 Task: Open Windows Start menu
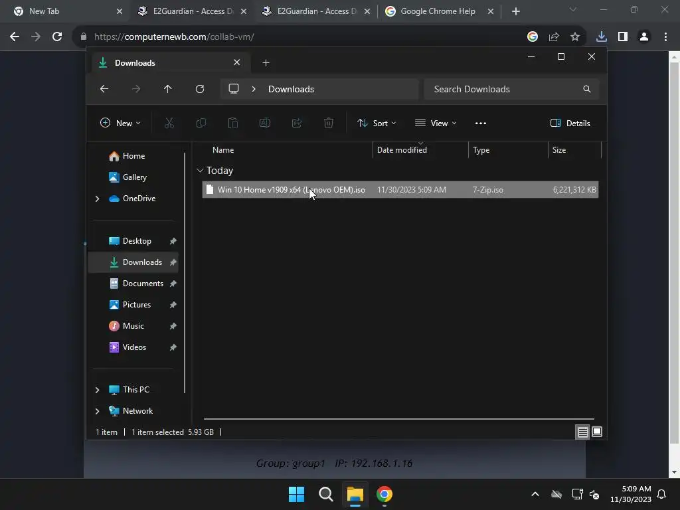[x=297, y=494]
